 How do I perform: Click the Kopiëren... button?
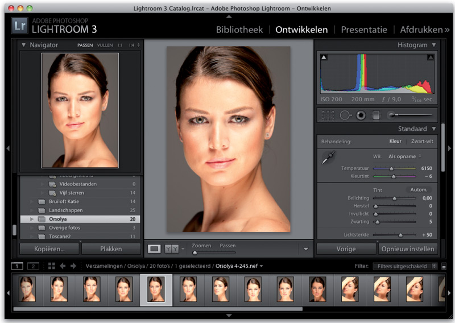[x=49, y=249]
